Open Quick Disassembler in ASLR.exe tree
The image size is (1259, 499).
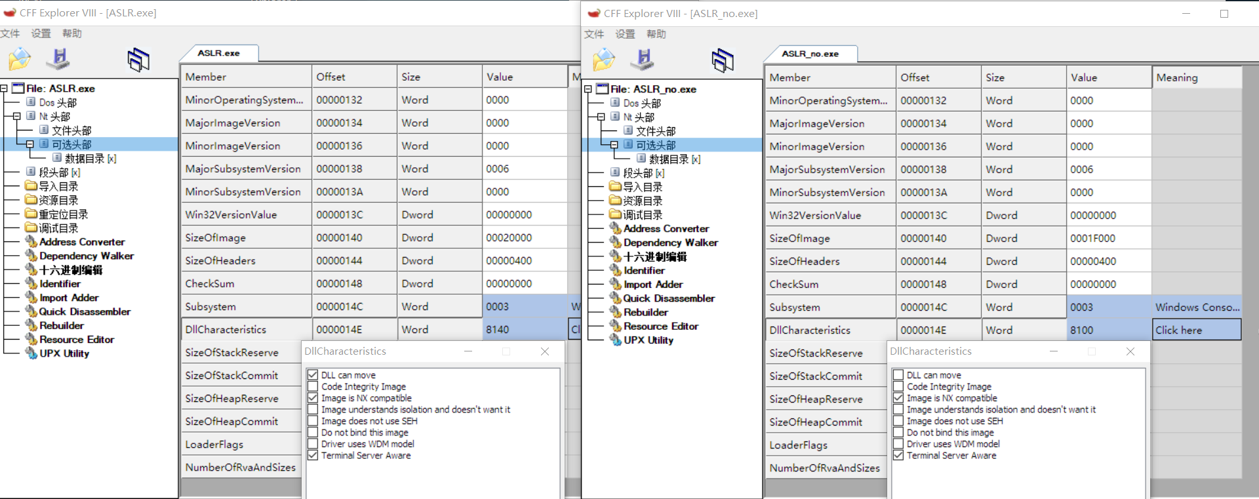point(85,311)
